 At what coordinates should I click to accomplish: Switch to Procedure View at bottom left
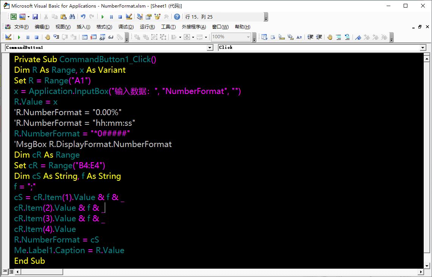coord(5,272)
